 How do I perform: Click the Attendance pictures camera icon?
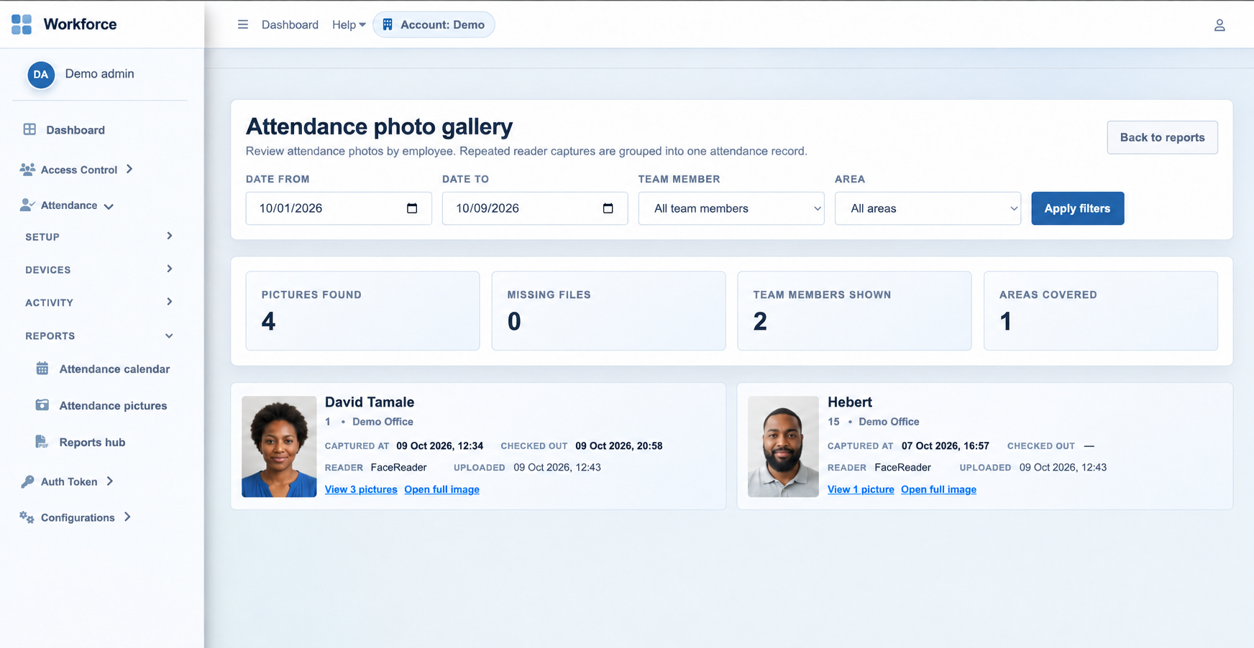(42, 405)
